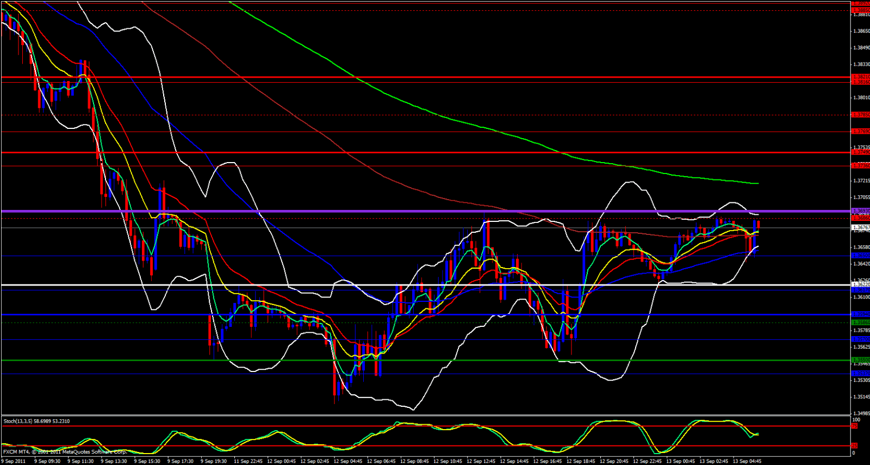Click the '12 Sep 12:45' time axis label

pos(481,461)
